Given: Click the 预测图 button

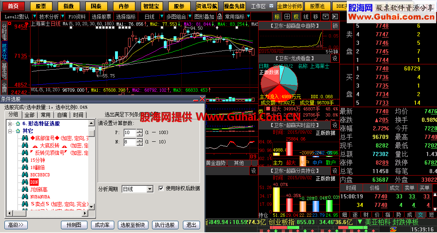Looking at the screenshot, I should pos(74,225).
